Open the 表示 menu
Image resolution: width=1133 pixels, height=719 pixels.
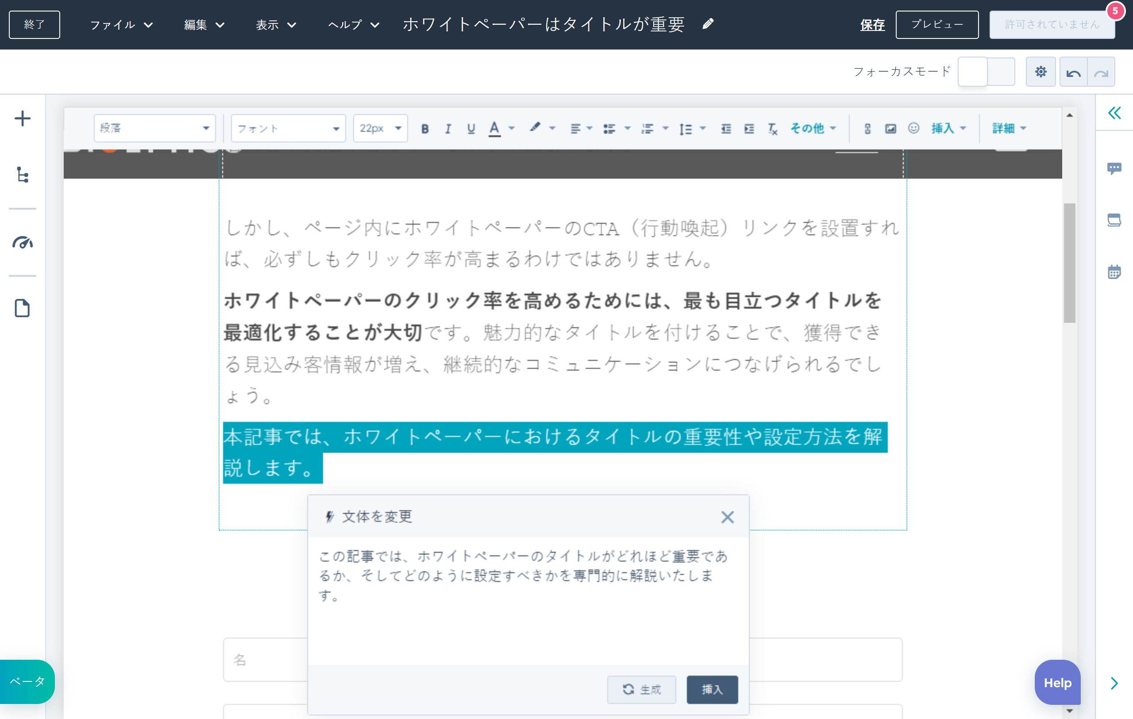pos(276,24)
